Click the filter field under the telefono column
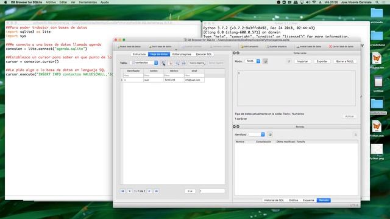Screen dimensions: 390x219 click(174, 75)
